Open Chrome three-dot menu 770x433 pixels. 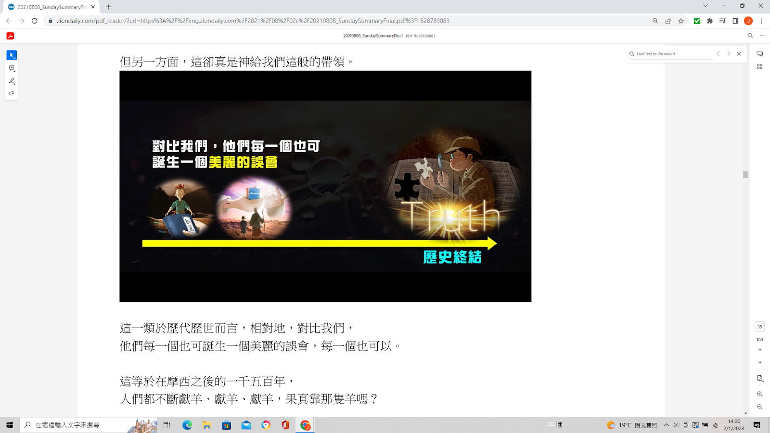pos(761,21)
